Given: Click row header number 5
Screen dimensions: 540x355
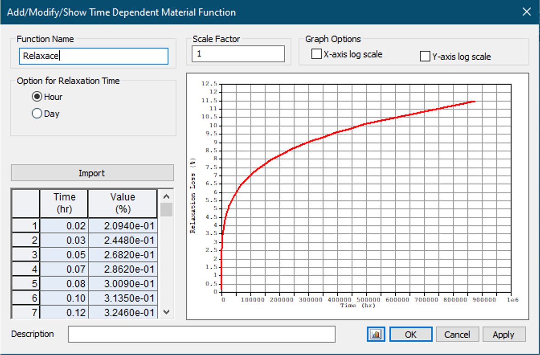Looking at the screenshot, I should tap(26, 283).
